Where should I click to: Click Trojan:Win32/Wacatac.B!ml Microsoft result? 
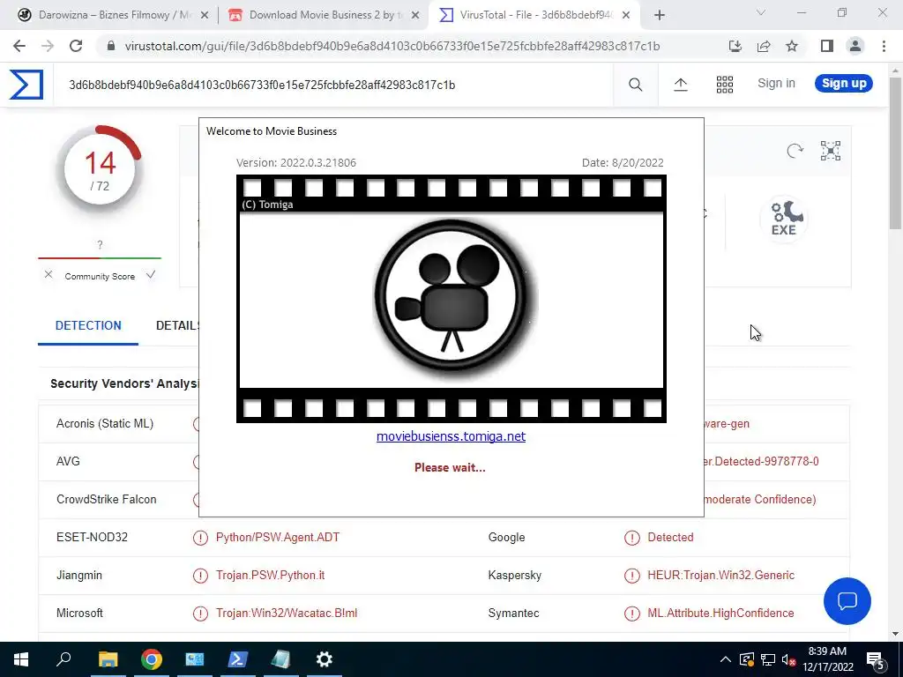287,614
